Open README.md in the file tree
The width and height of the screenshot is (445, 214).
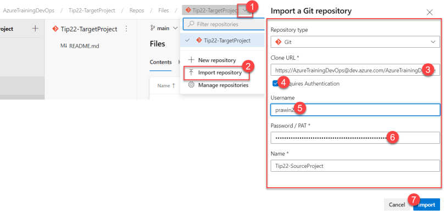(84, 46)
